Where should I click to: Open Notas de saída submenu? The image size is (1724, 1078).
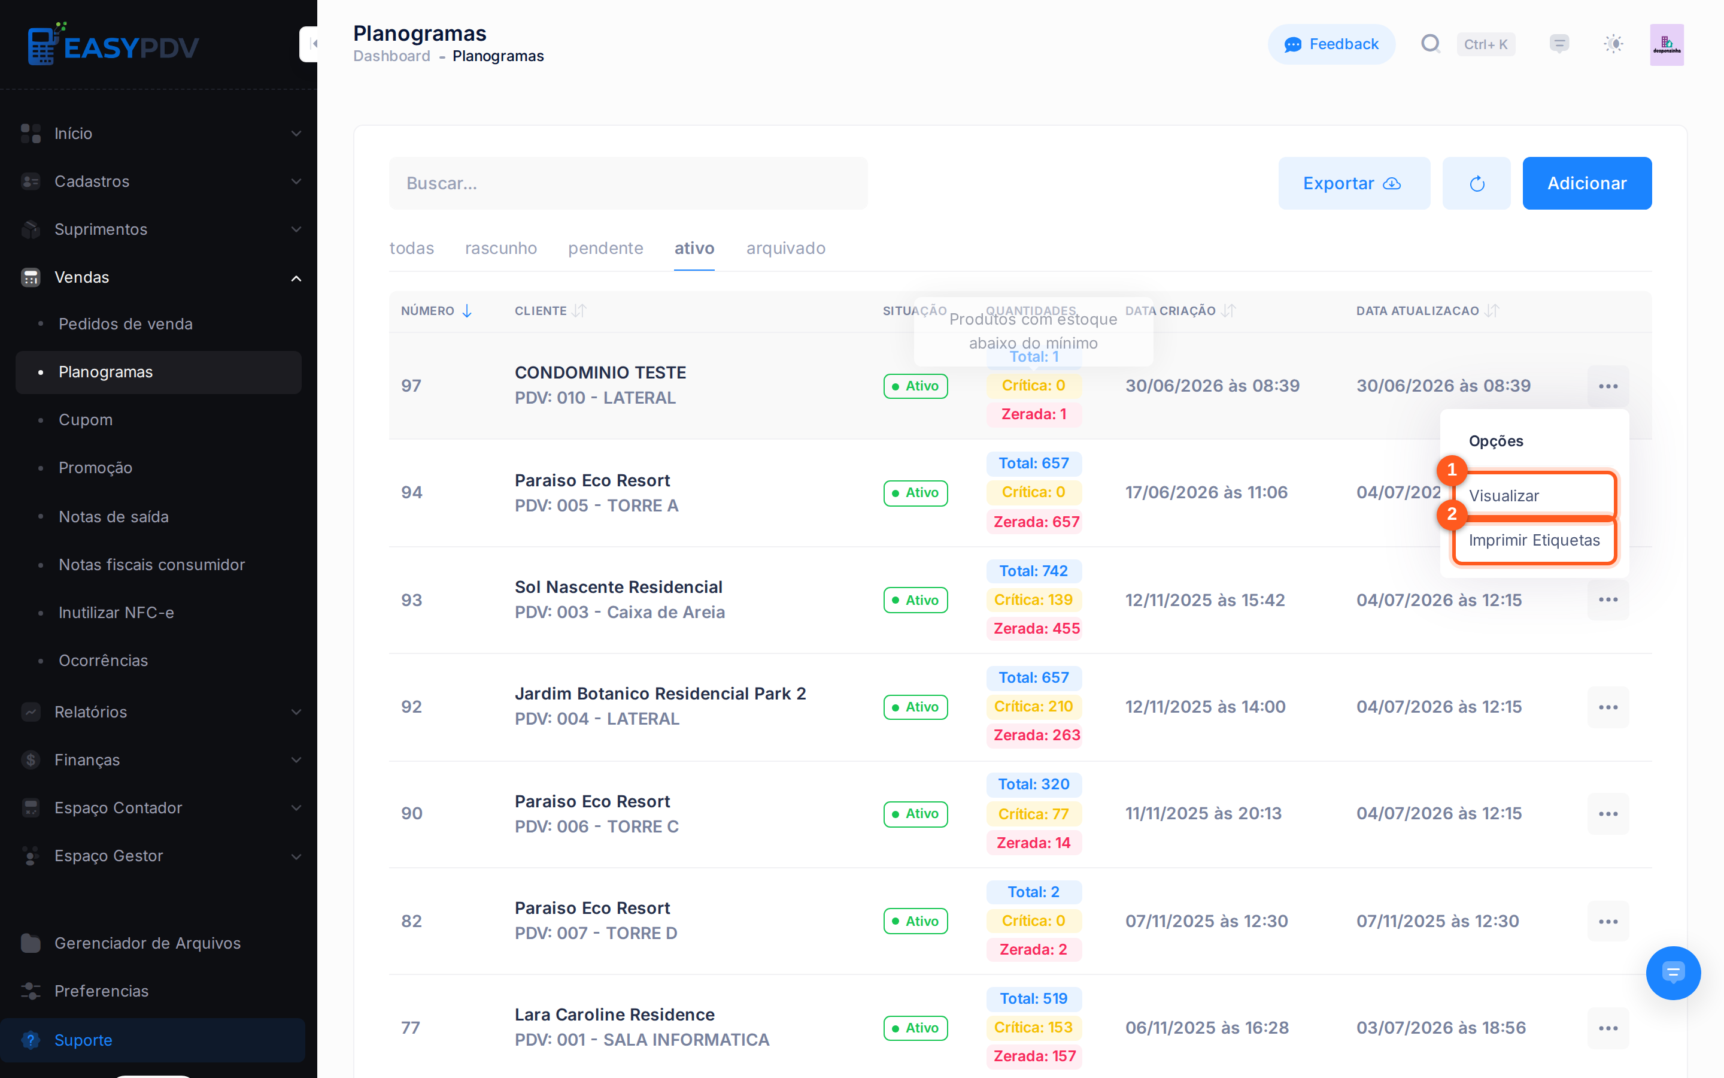pos(158,516)
